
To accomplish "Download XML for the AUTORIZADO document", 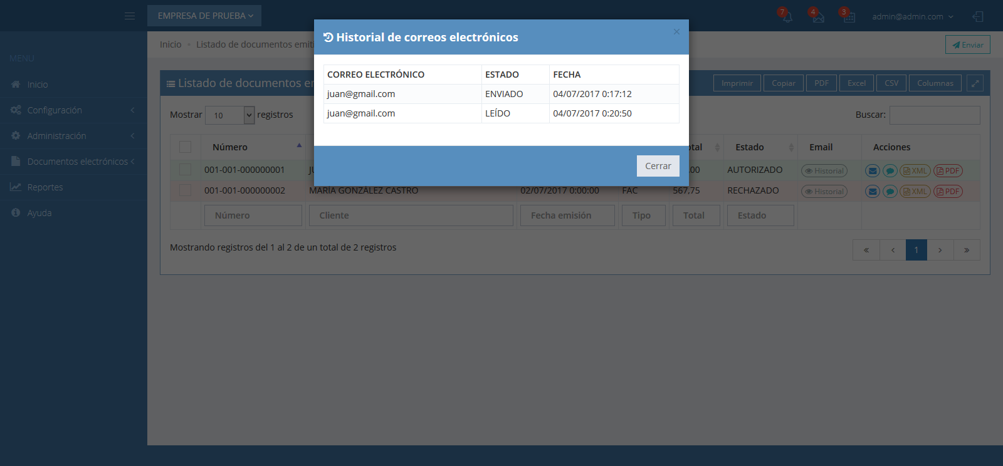I will [915, 171].
